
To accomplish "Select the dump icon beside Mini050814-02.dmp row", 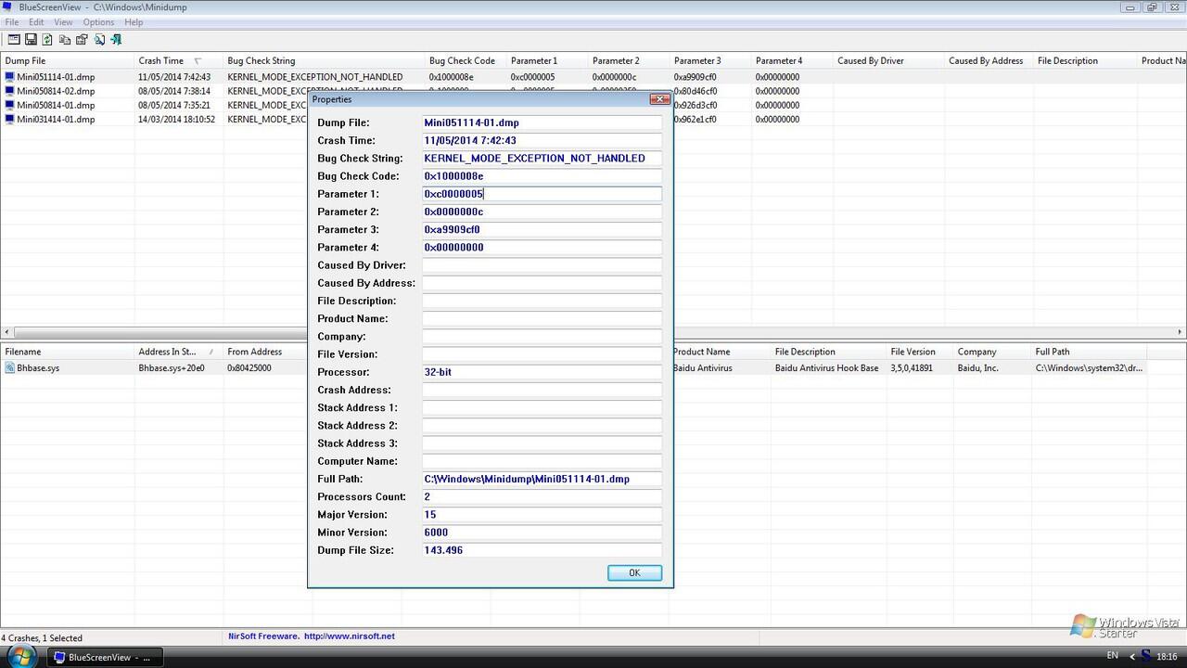I will tap(9, 91).
